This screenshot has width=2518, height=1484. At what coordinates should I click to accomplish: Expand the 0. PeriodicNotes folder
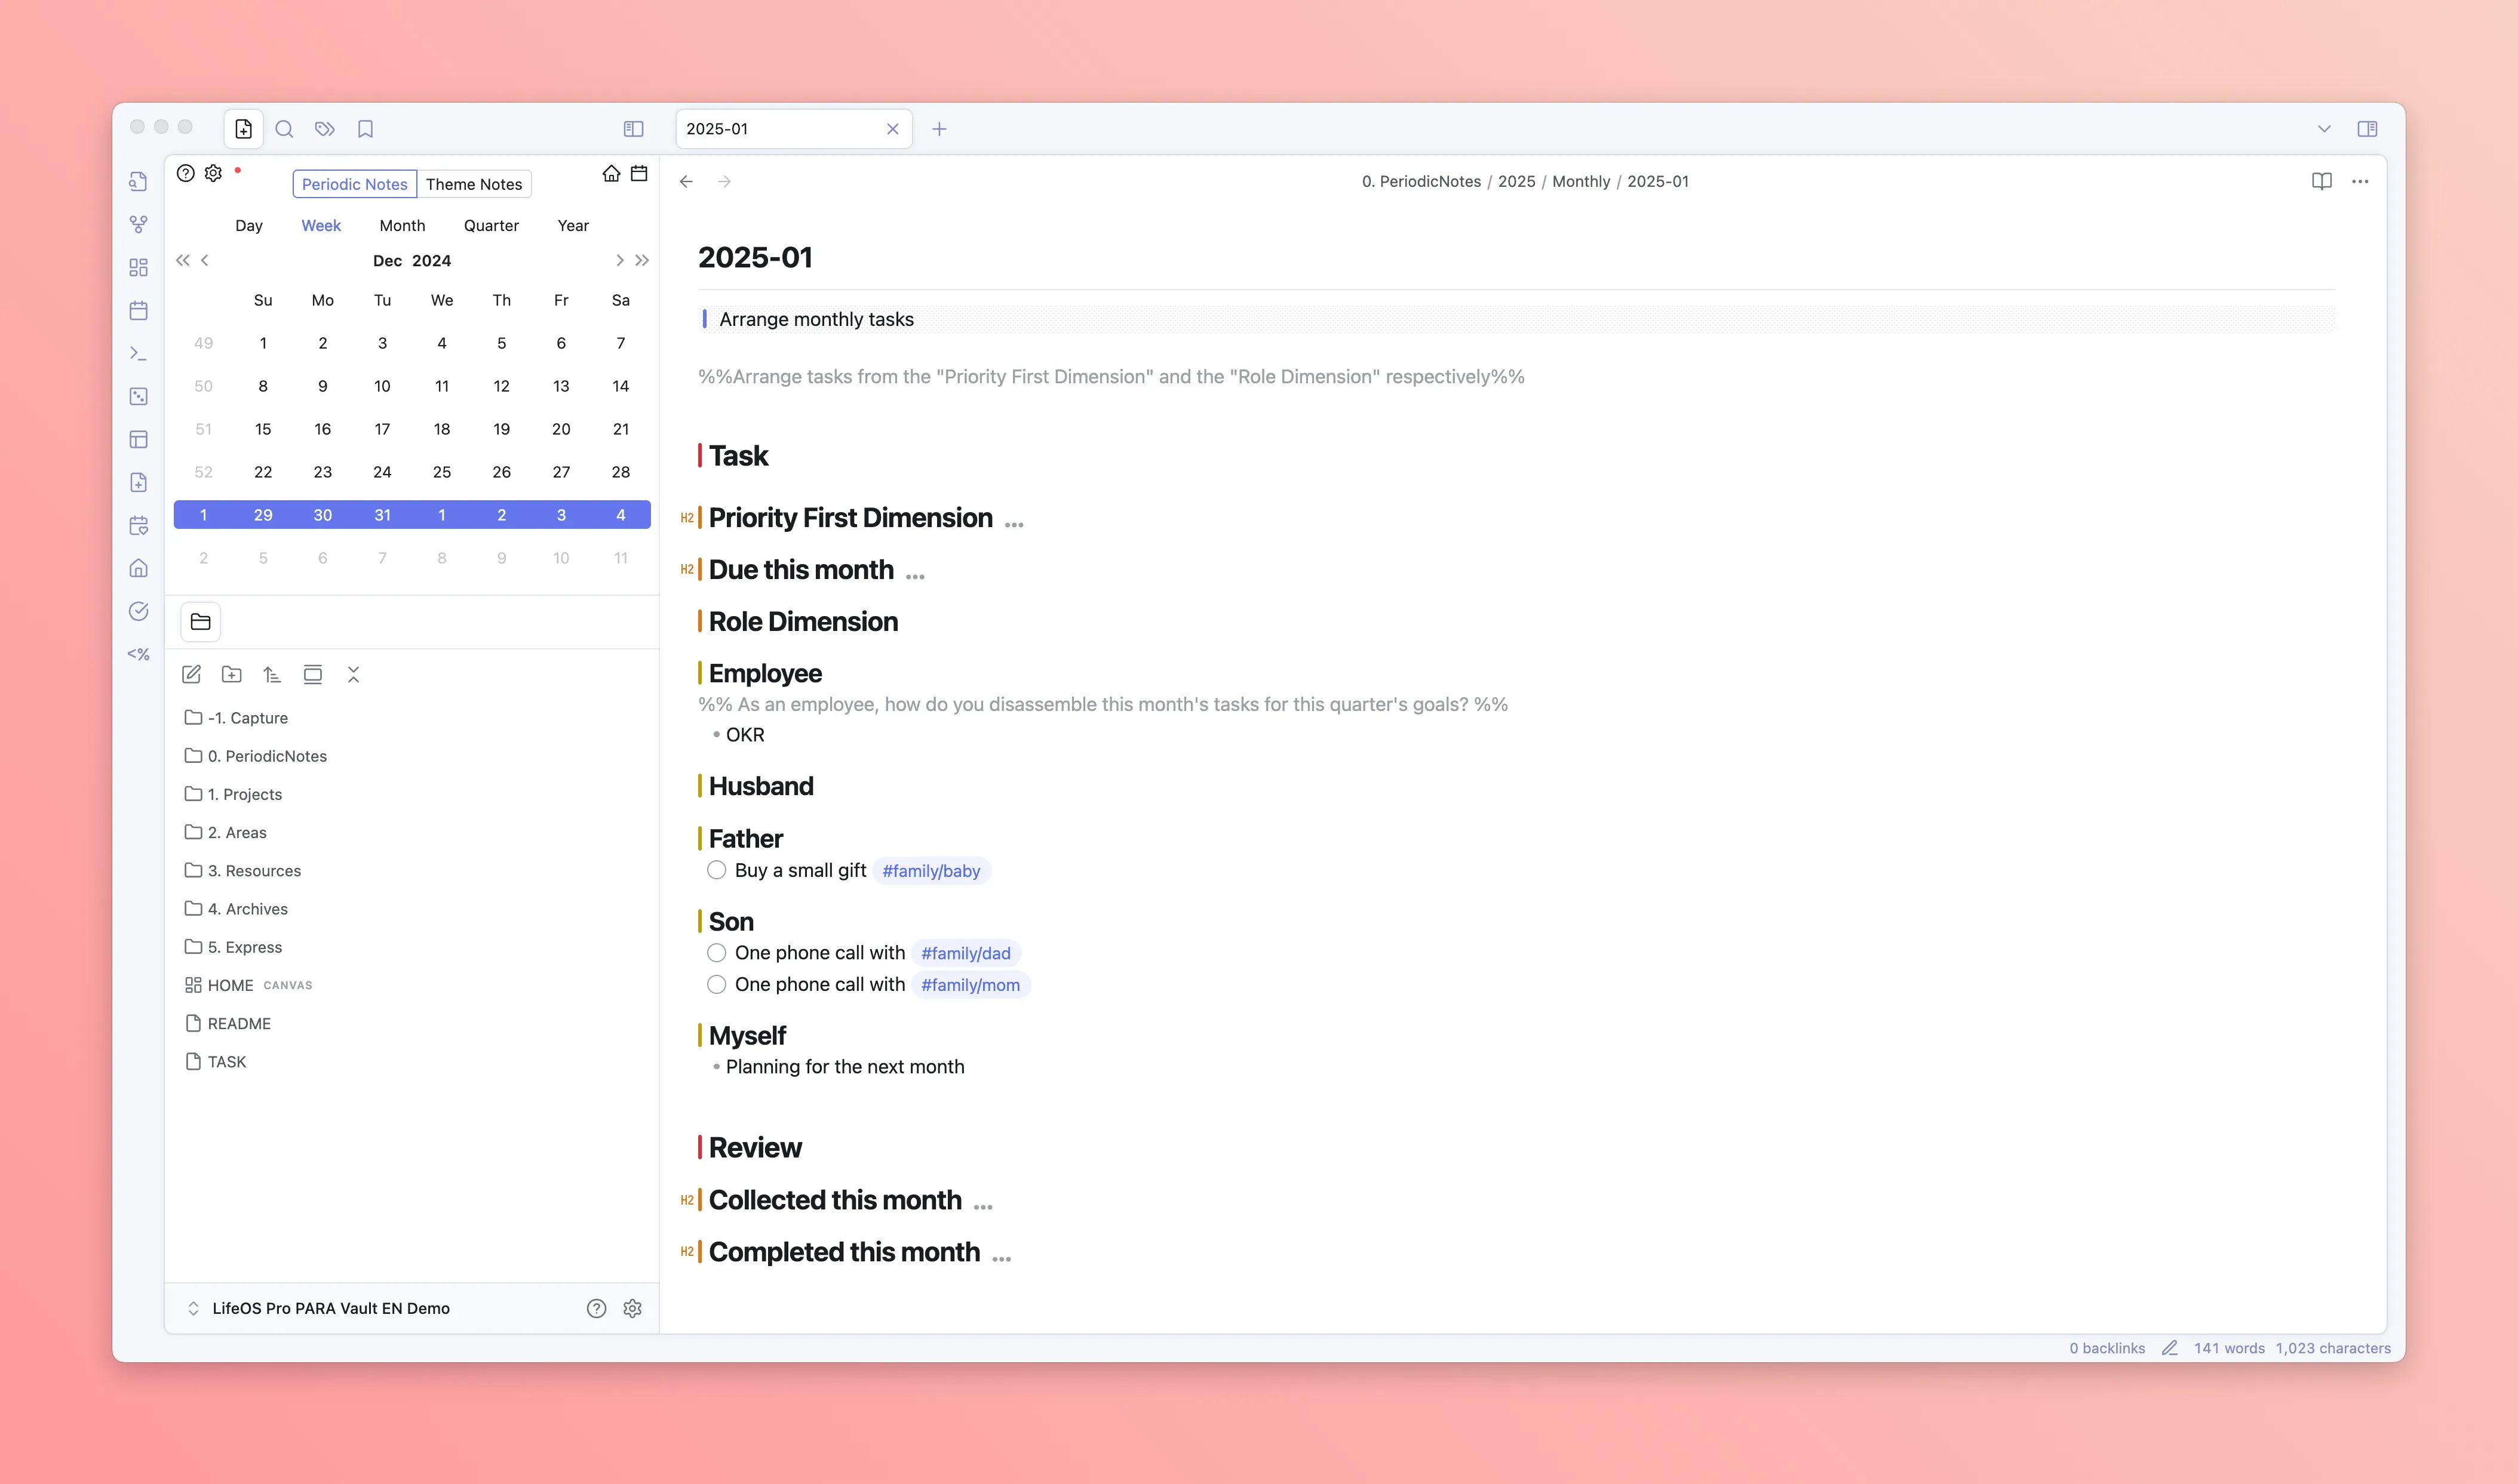267,756
